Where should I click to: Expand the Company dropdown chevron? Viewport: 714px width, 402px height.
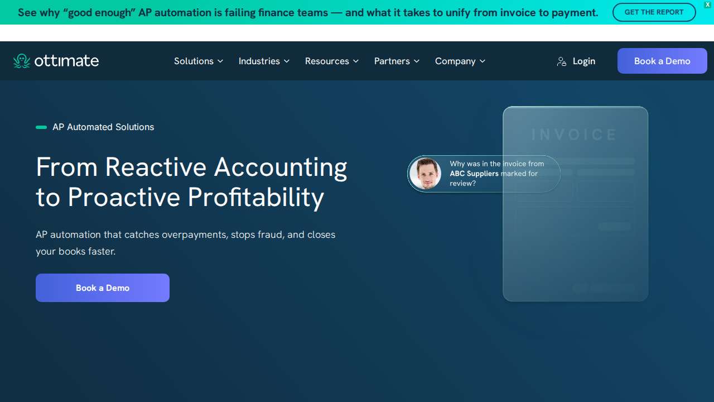pos(483,61)
